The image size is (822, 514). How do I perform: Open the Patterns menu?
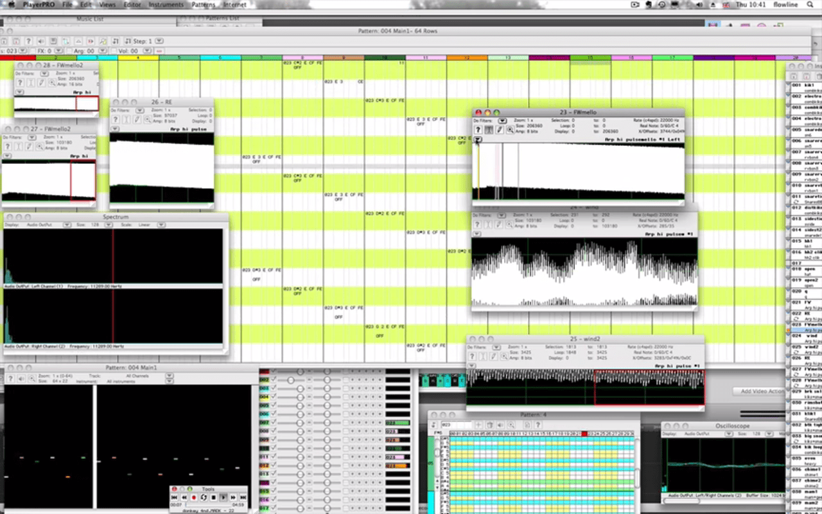coord(204,4)
